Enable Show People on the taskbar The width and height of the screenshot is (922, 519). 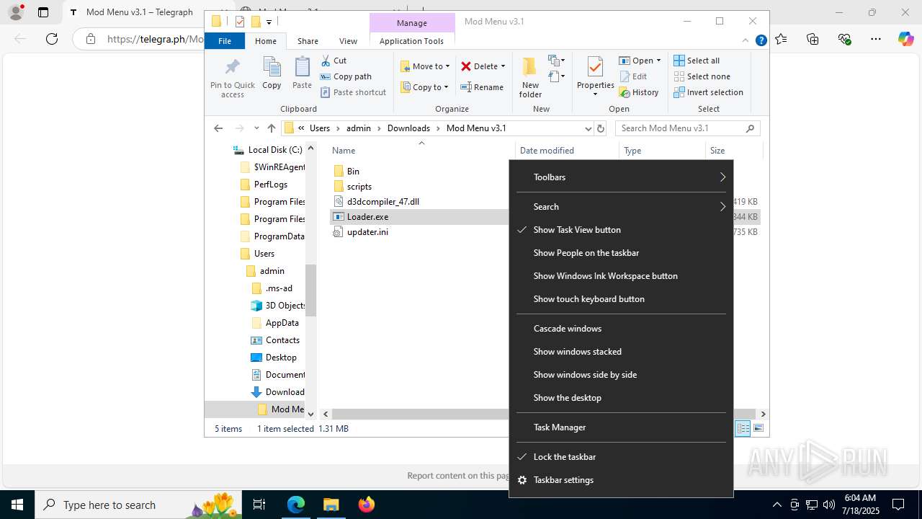(621, 253)
